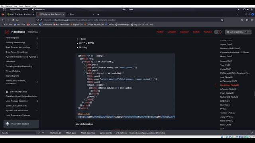Click the site padlock icon in address bar
255x143 pixels.
(x=41, y=20)
